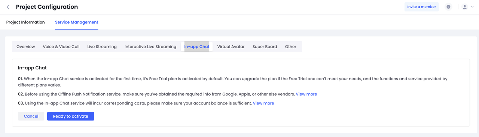Click the Invite a member button
This screenshot has width=479, height=137.
421,7
